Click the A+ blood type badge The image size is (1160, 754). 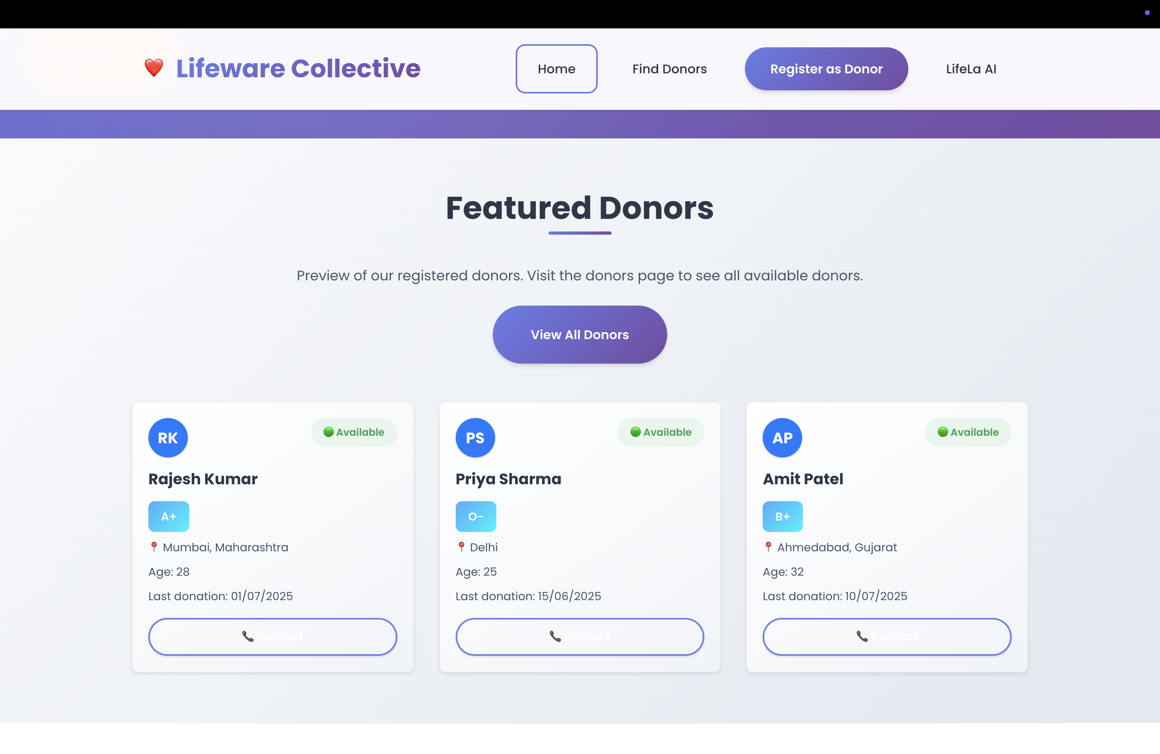point(168,516)
